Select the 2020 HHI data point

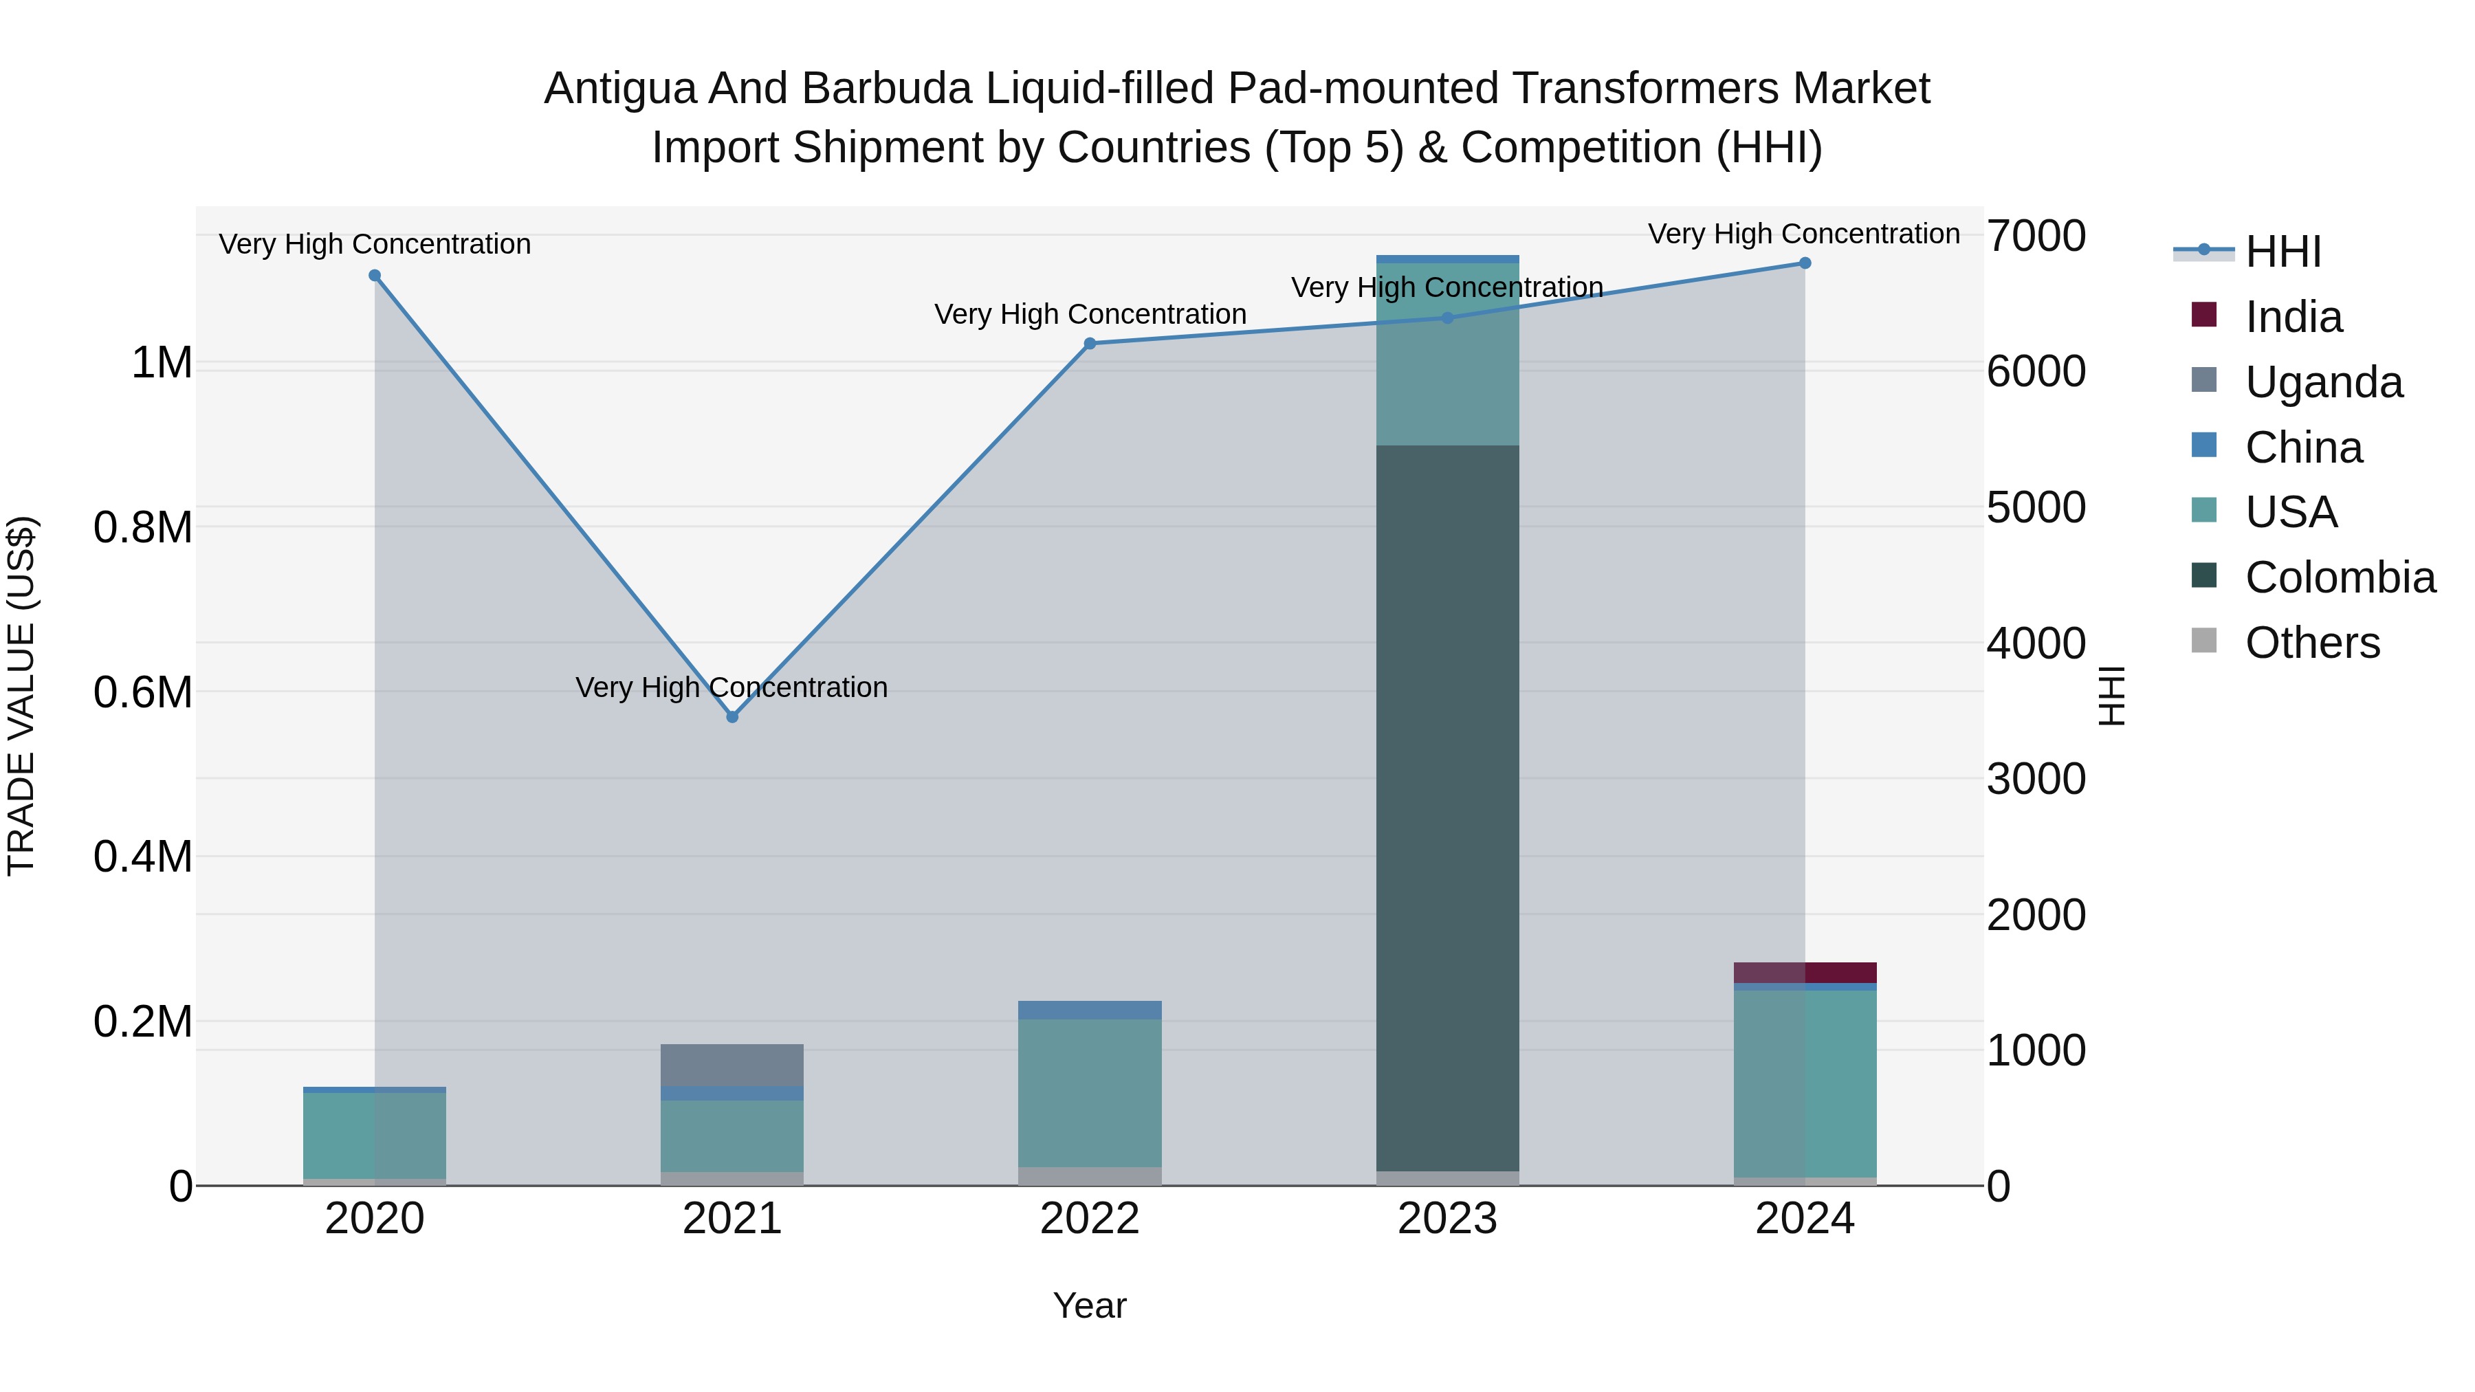[x=375, y=276]
